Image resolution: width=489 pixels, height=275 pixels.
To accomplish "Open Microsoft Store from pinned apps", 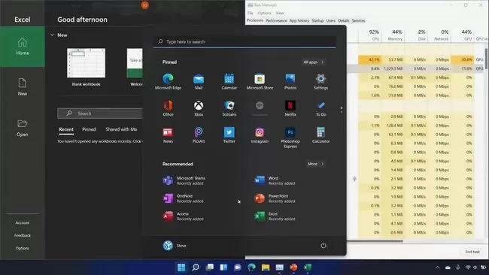I will coord(260,82).
